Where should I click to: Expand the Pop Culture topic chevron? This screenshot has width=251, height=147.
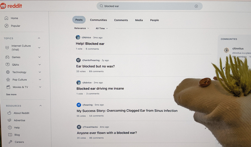click(40, 80)
